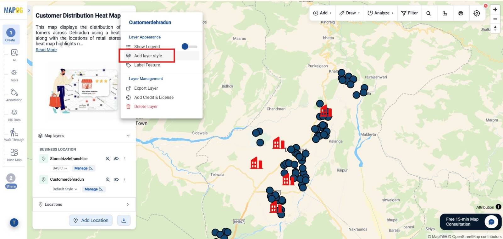
Task: Open the Analyze dropdown menu
Action: coord(380,13)
